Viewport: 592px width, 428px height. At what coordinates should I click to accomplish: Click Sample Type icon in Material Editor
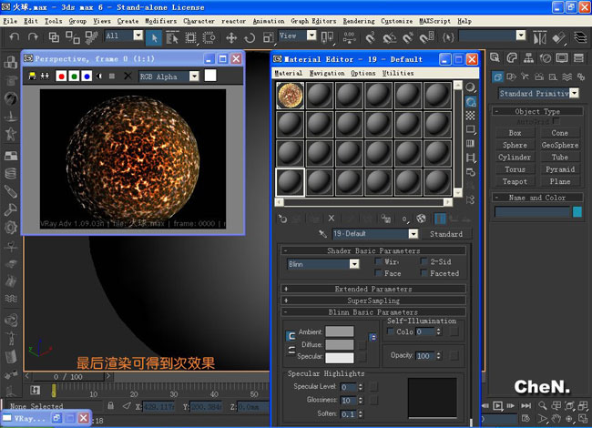coord(471,87)
